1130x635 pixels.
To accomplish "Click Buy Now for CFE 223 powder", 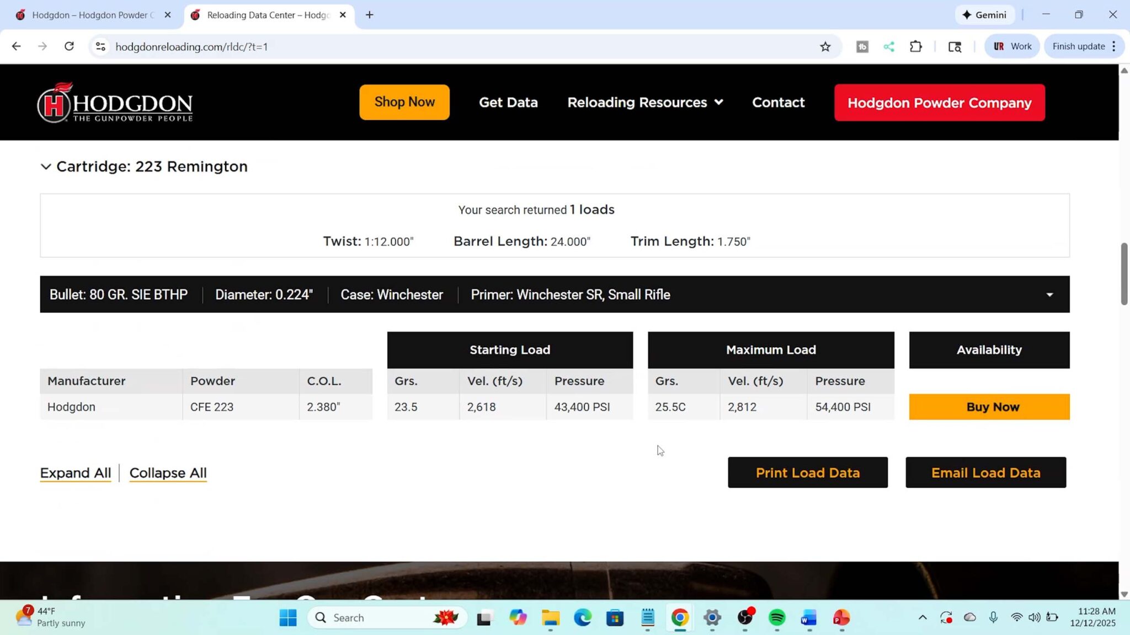I will pyautogui.click(x=989, y=407).
